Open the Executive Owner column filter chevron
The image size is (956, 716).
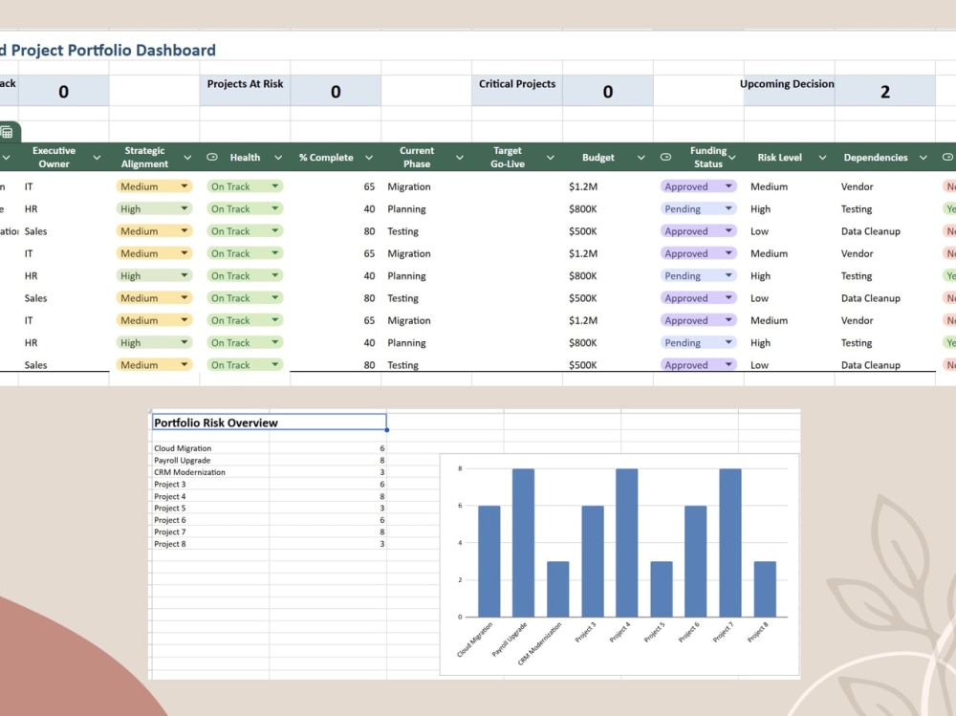[97, 158]
